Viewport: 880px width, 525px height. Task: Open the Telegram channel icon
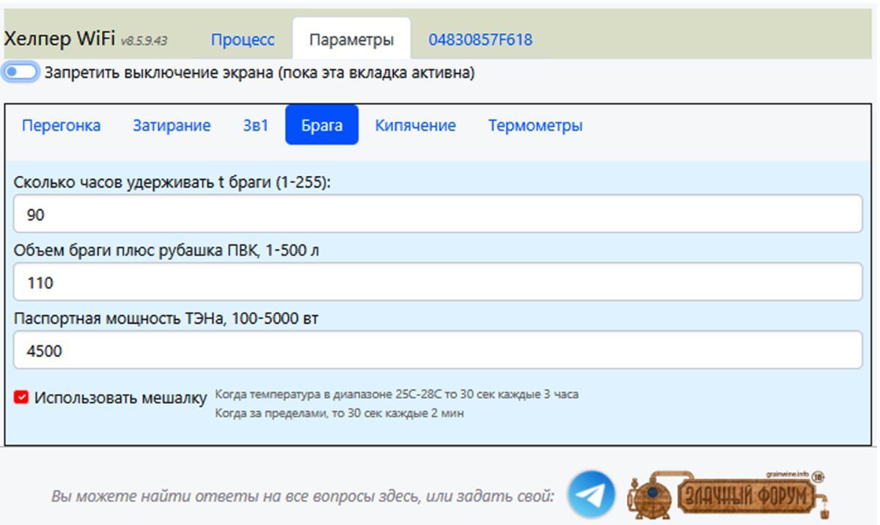pos(592,495)
